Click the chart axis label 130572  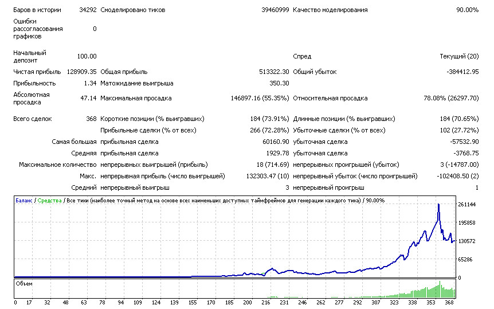466,241
